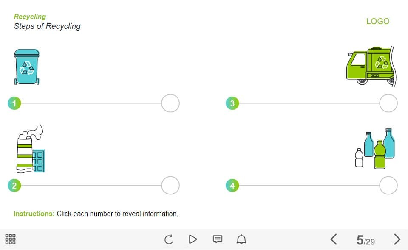Click the factory chimney illustration
The height and width of the screenshot is (250, 408).
pyautogui.click(x=31, y=149)
